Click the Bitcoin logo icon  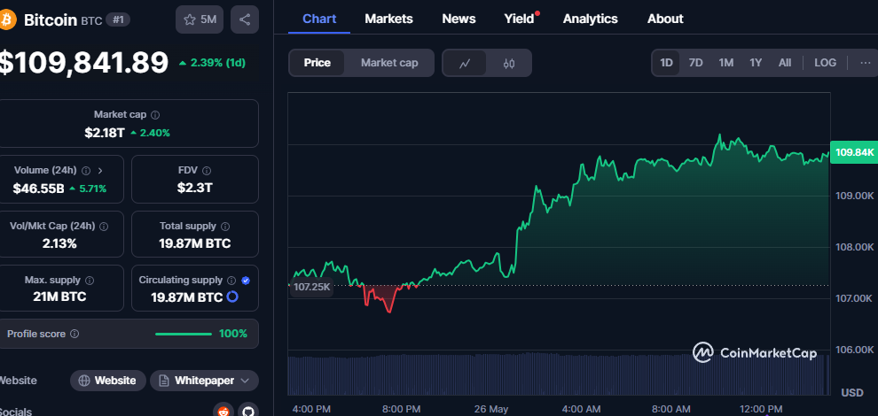8,20
